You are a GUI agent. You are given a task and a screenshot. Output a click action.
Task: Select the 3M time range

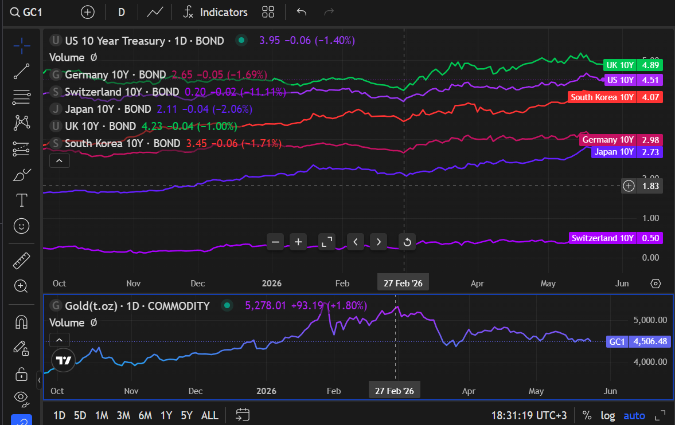(x=123, y=415)
